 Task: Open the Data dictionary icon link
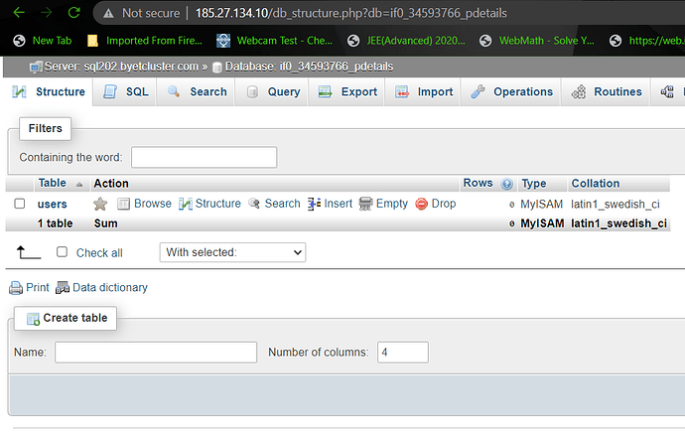(63, 288)
